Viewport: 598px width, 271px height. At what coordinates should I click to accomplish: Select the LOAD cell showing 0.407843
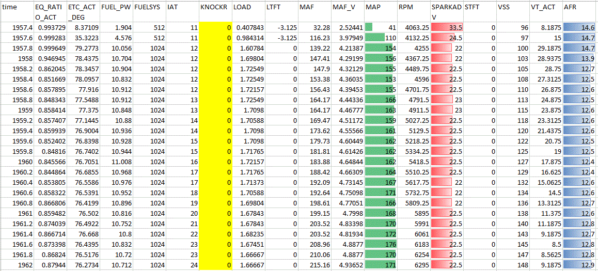tap(248, 28)
